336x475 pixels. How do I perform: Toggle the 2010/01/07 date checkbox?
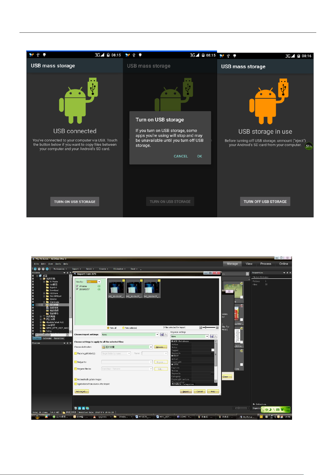[x=77, y=289]
